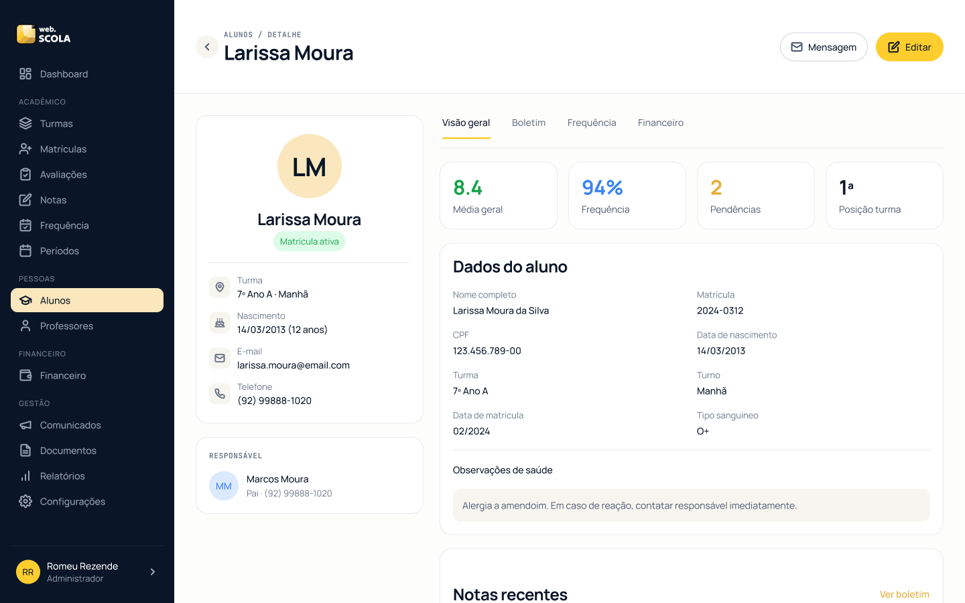Click the phone (92) 99888-1020 under Telefone
The image size is (965, 603).
pos(274,401)
